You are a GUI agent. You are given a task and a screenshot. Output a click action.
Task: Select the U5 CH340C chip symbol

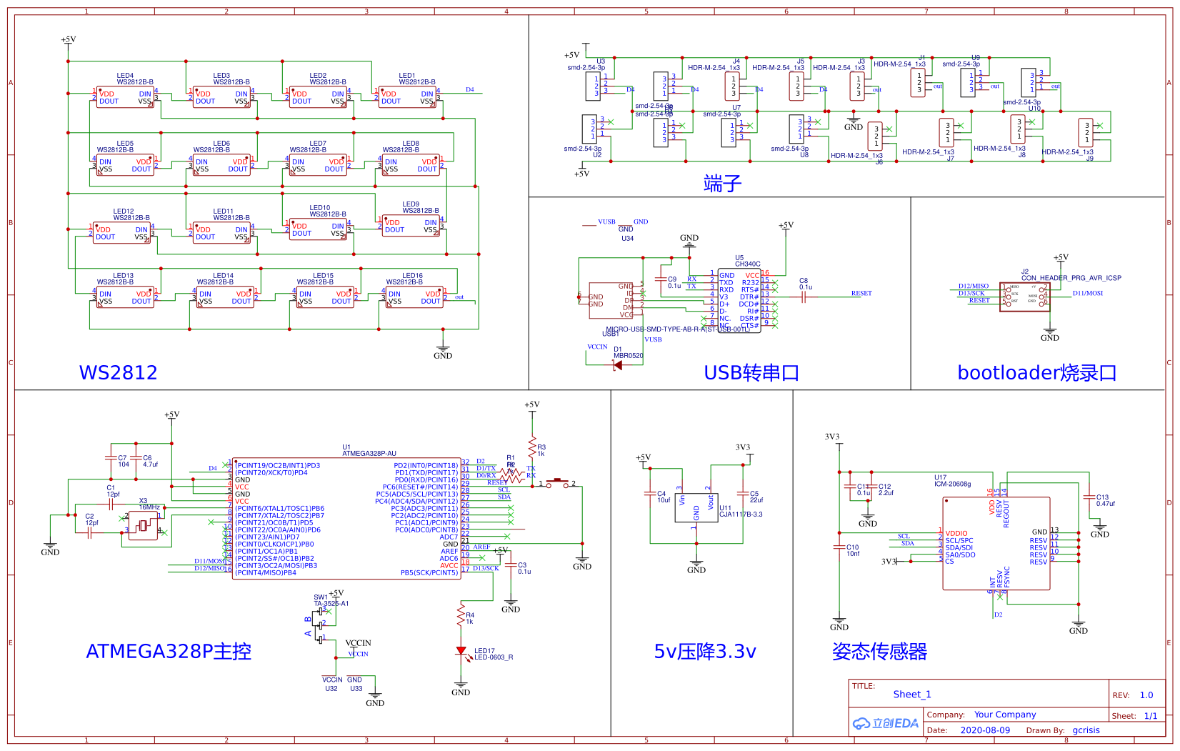point(739,301)
